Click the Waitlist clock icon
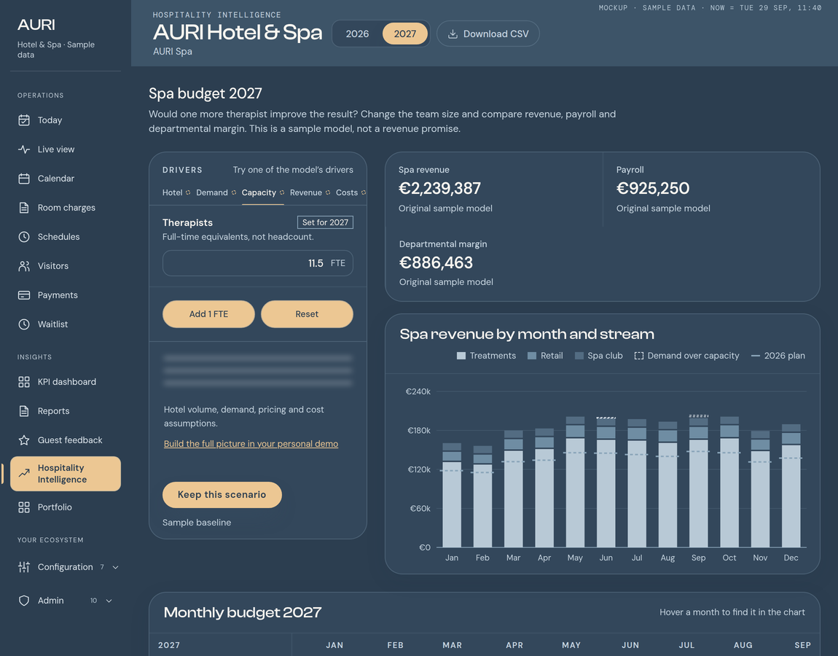 pos(24,324)
